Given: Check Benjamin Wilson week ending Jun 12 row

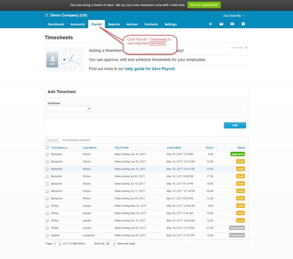Looking at the screenshot, I should click(x=47, y=169).
